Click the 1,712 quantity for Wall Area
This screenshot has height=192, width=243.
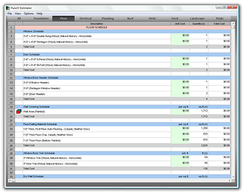[x=204, y=111]
